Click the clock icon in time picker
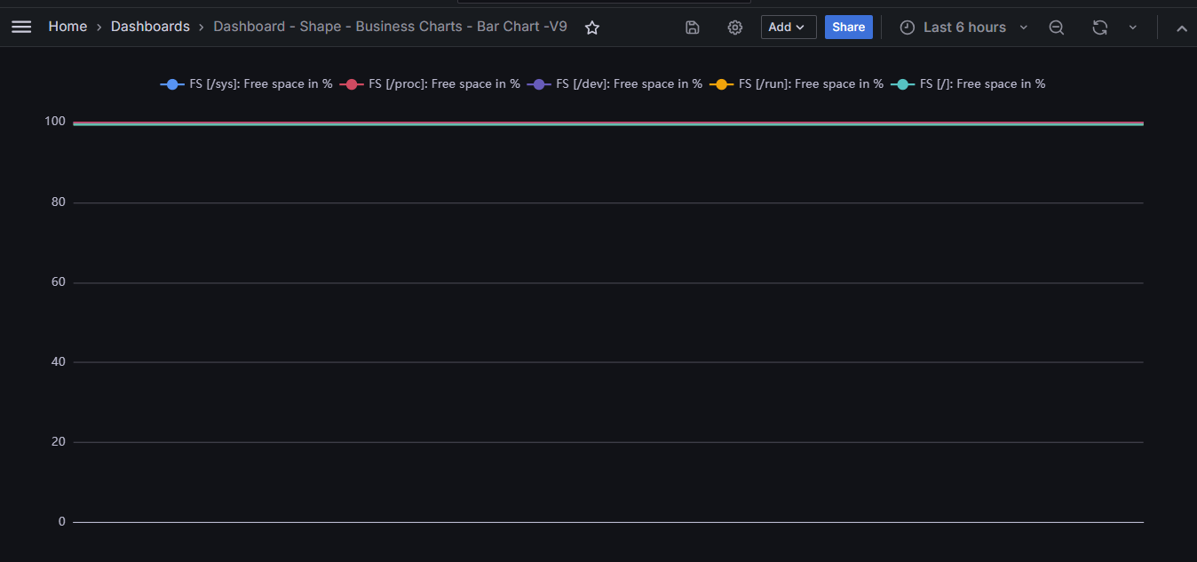 tap(907, 28)
